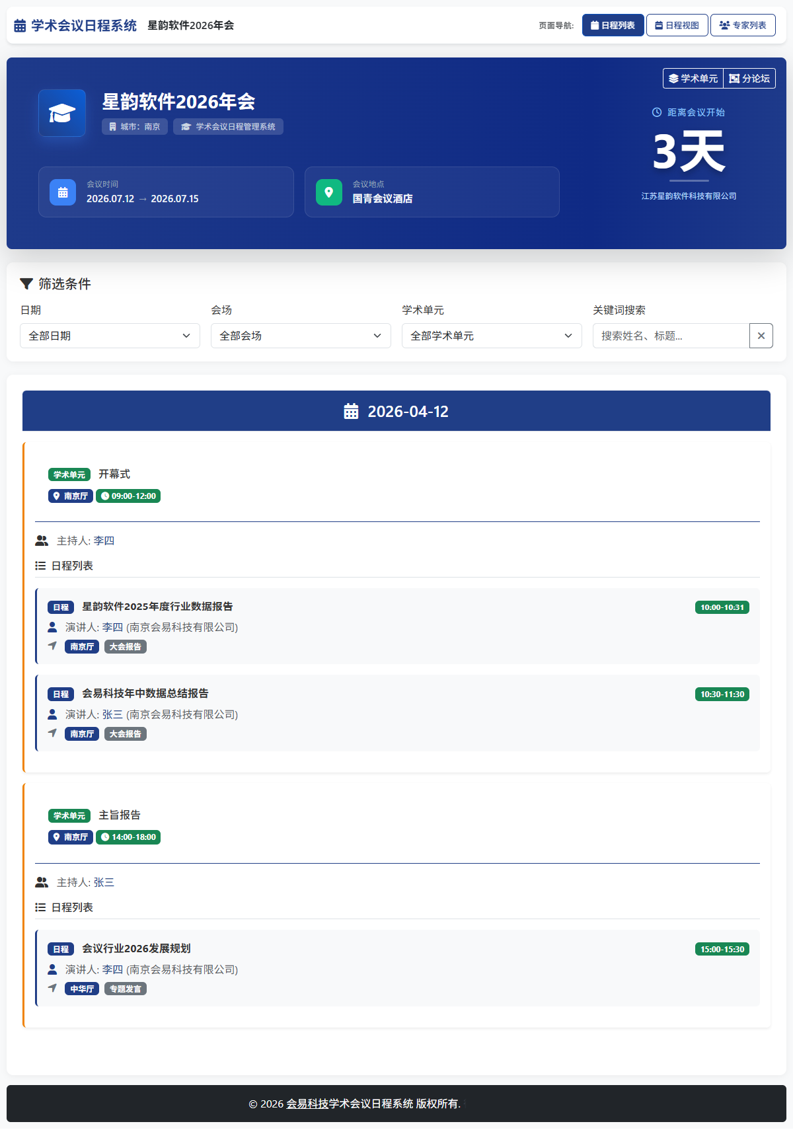Click the 3天 countdown display
The image size is (793, 1130).
coord(689,151)
